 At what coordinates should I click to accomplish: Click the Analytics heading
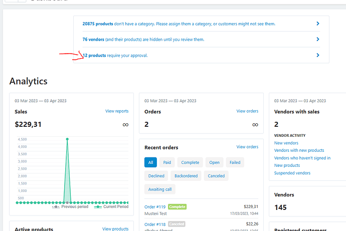point(28,81)
